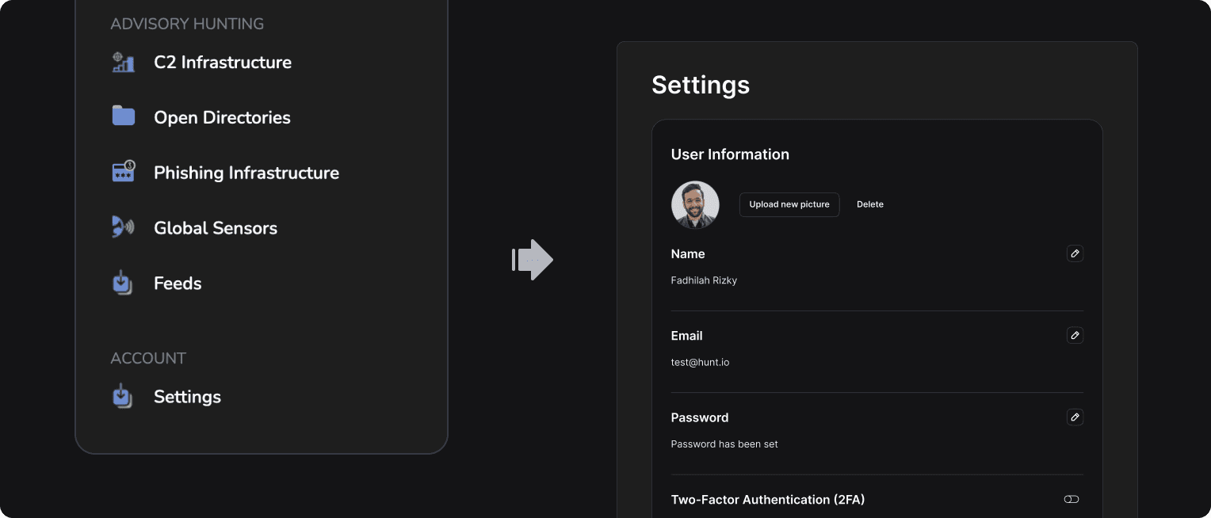Screen dimensions: 1211x518
Task: Click the C2 Infrastructure bar chart icon
Action: point(123,62)
